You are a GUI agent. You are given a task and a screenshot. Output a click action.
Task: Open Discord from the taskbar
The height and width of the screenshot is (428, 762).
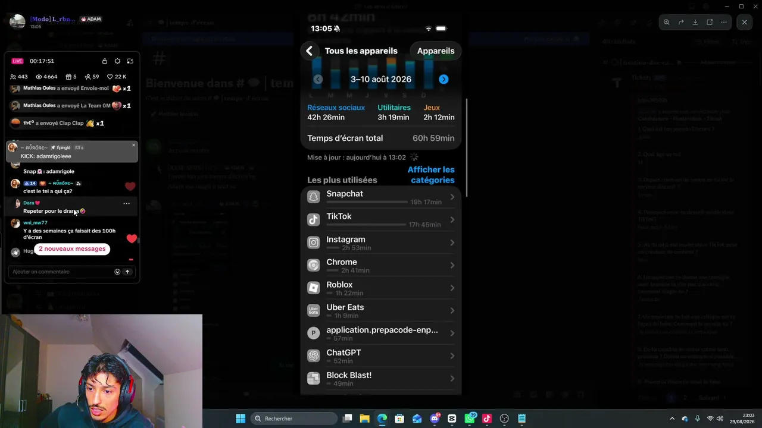(x=435, y=418)
